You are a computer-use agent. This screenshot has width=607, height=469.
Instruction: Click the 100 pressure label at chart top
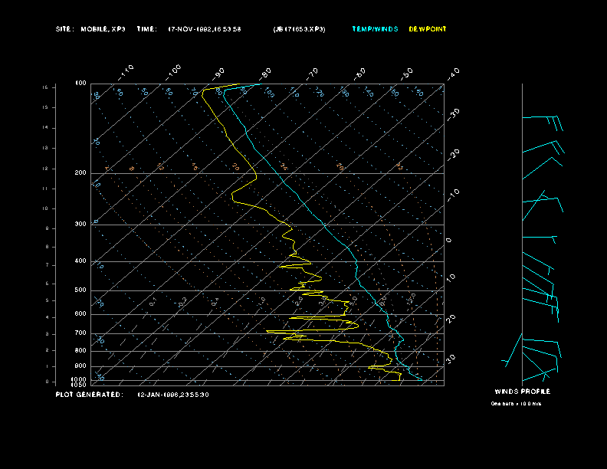[x=80, y=83]
